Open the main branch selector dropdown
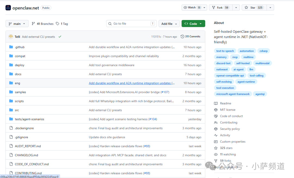The height and width of the screenshot is (178, 294). (17, 24)
